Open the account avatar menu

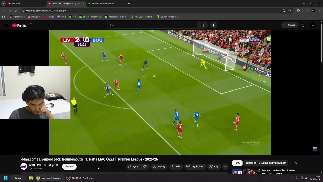[313, 25]
